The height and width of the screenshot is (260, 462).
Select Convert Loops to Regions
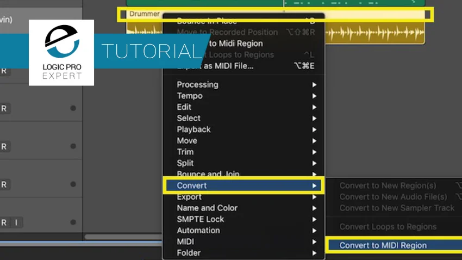click(x=394, y=227)
